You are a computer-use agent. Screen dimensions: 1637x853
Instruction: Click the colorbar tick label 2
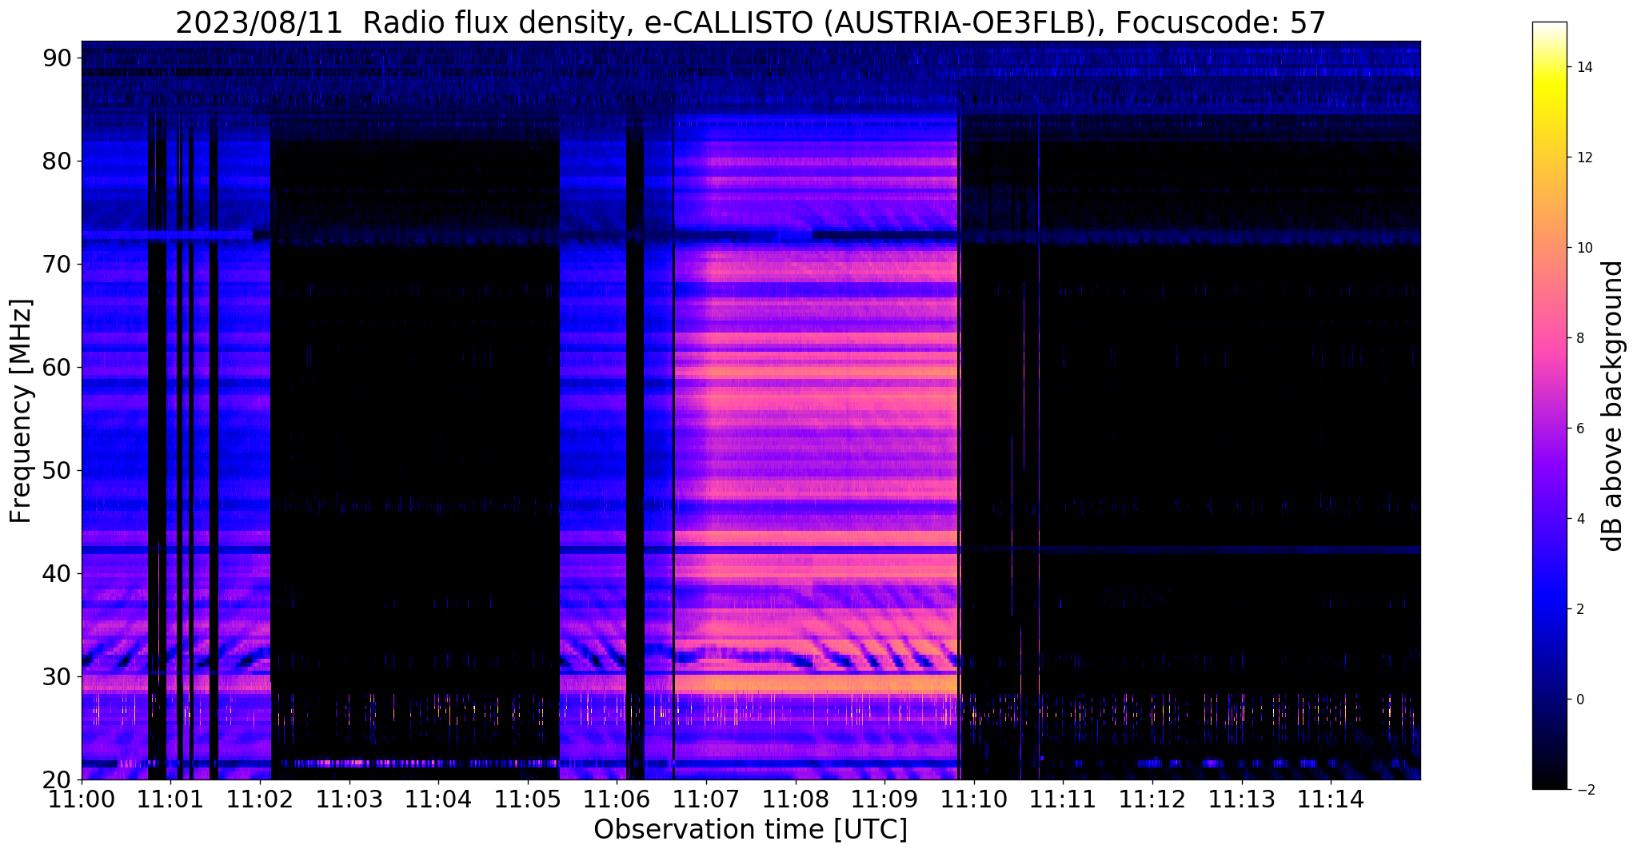pos(1579,609)
